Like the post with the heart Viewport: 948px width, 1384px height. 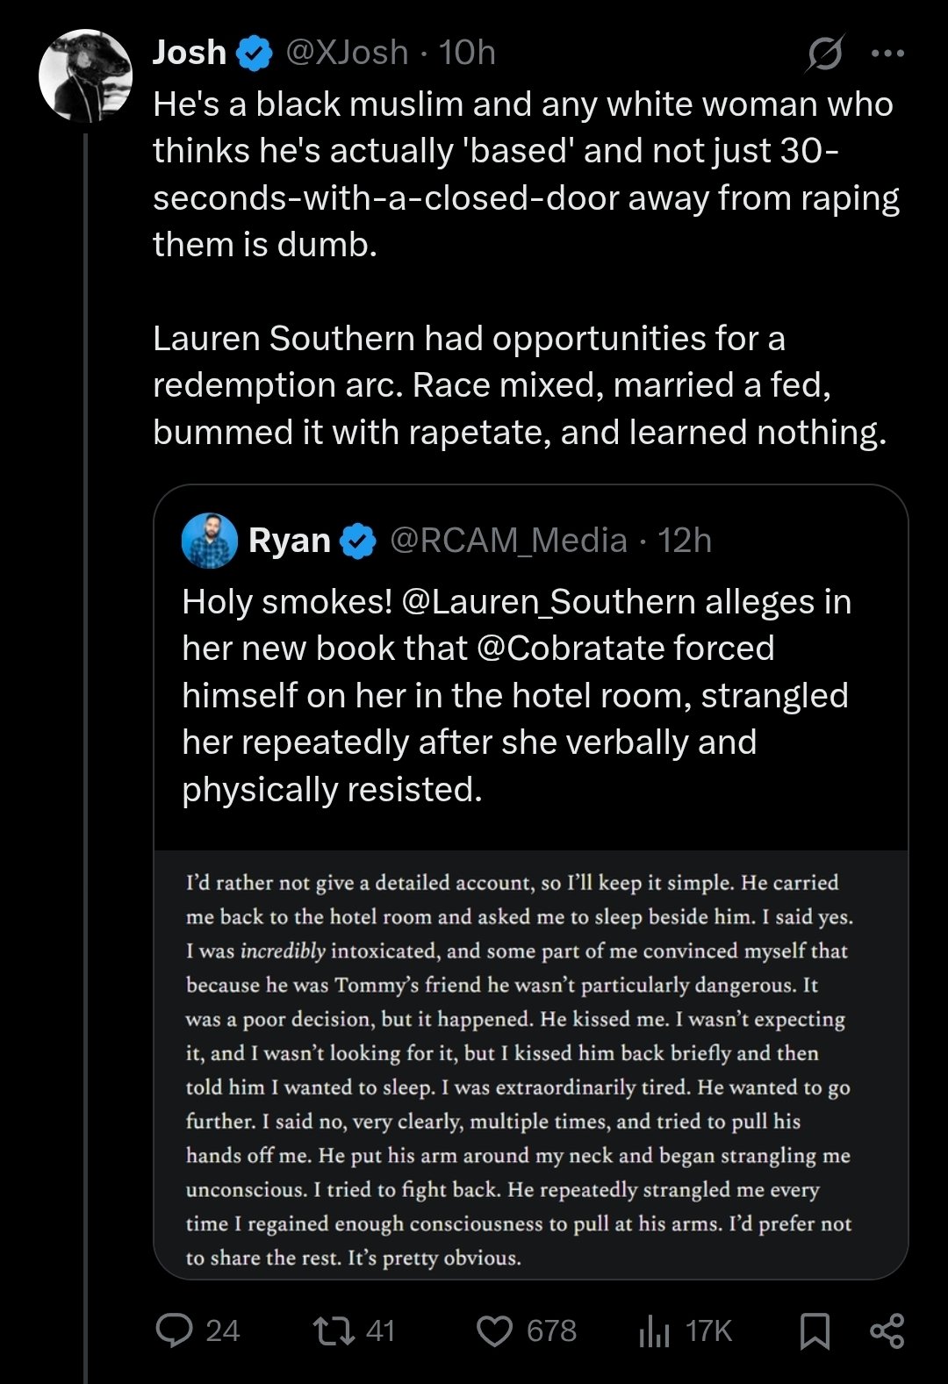[494, 1330]
